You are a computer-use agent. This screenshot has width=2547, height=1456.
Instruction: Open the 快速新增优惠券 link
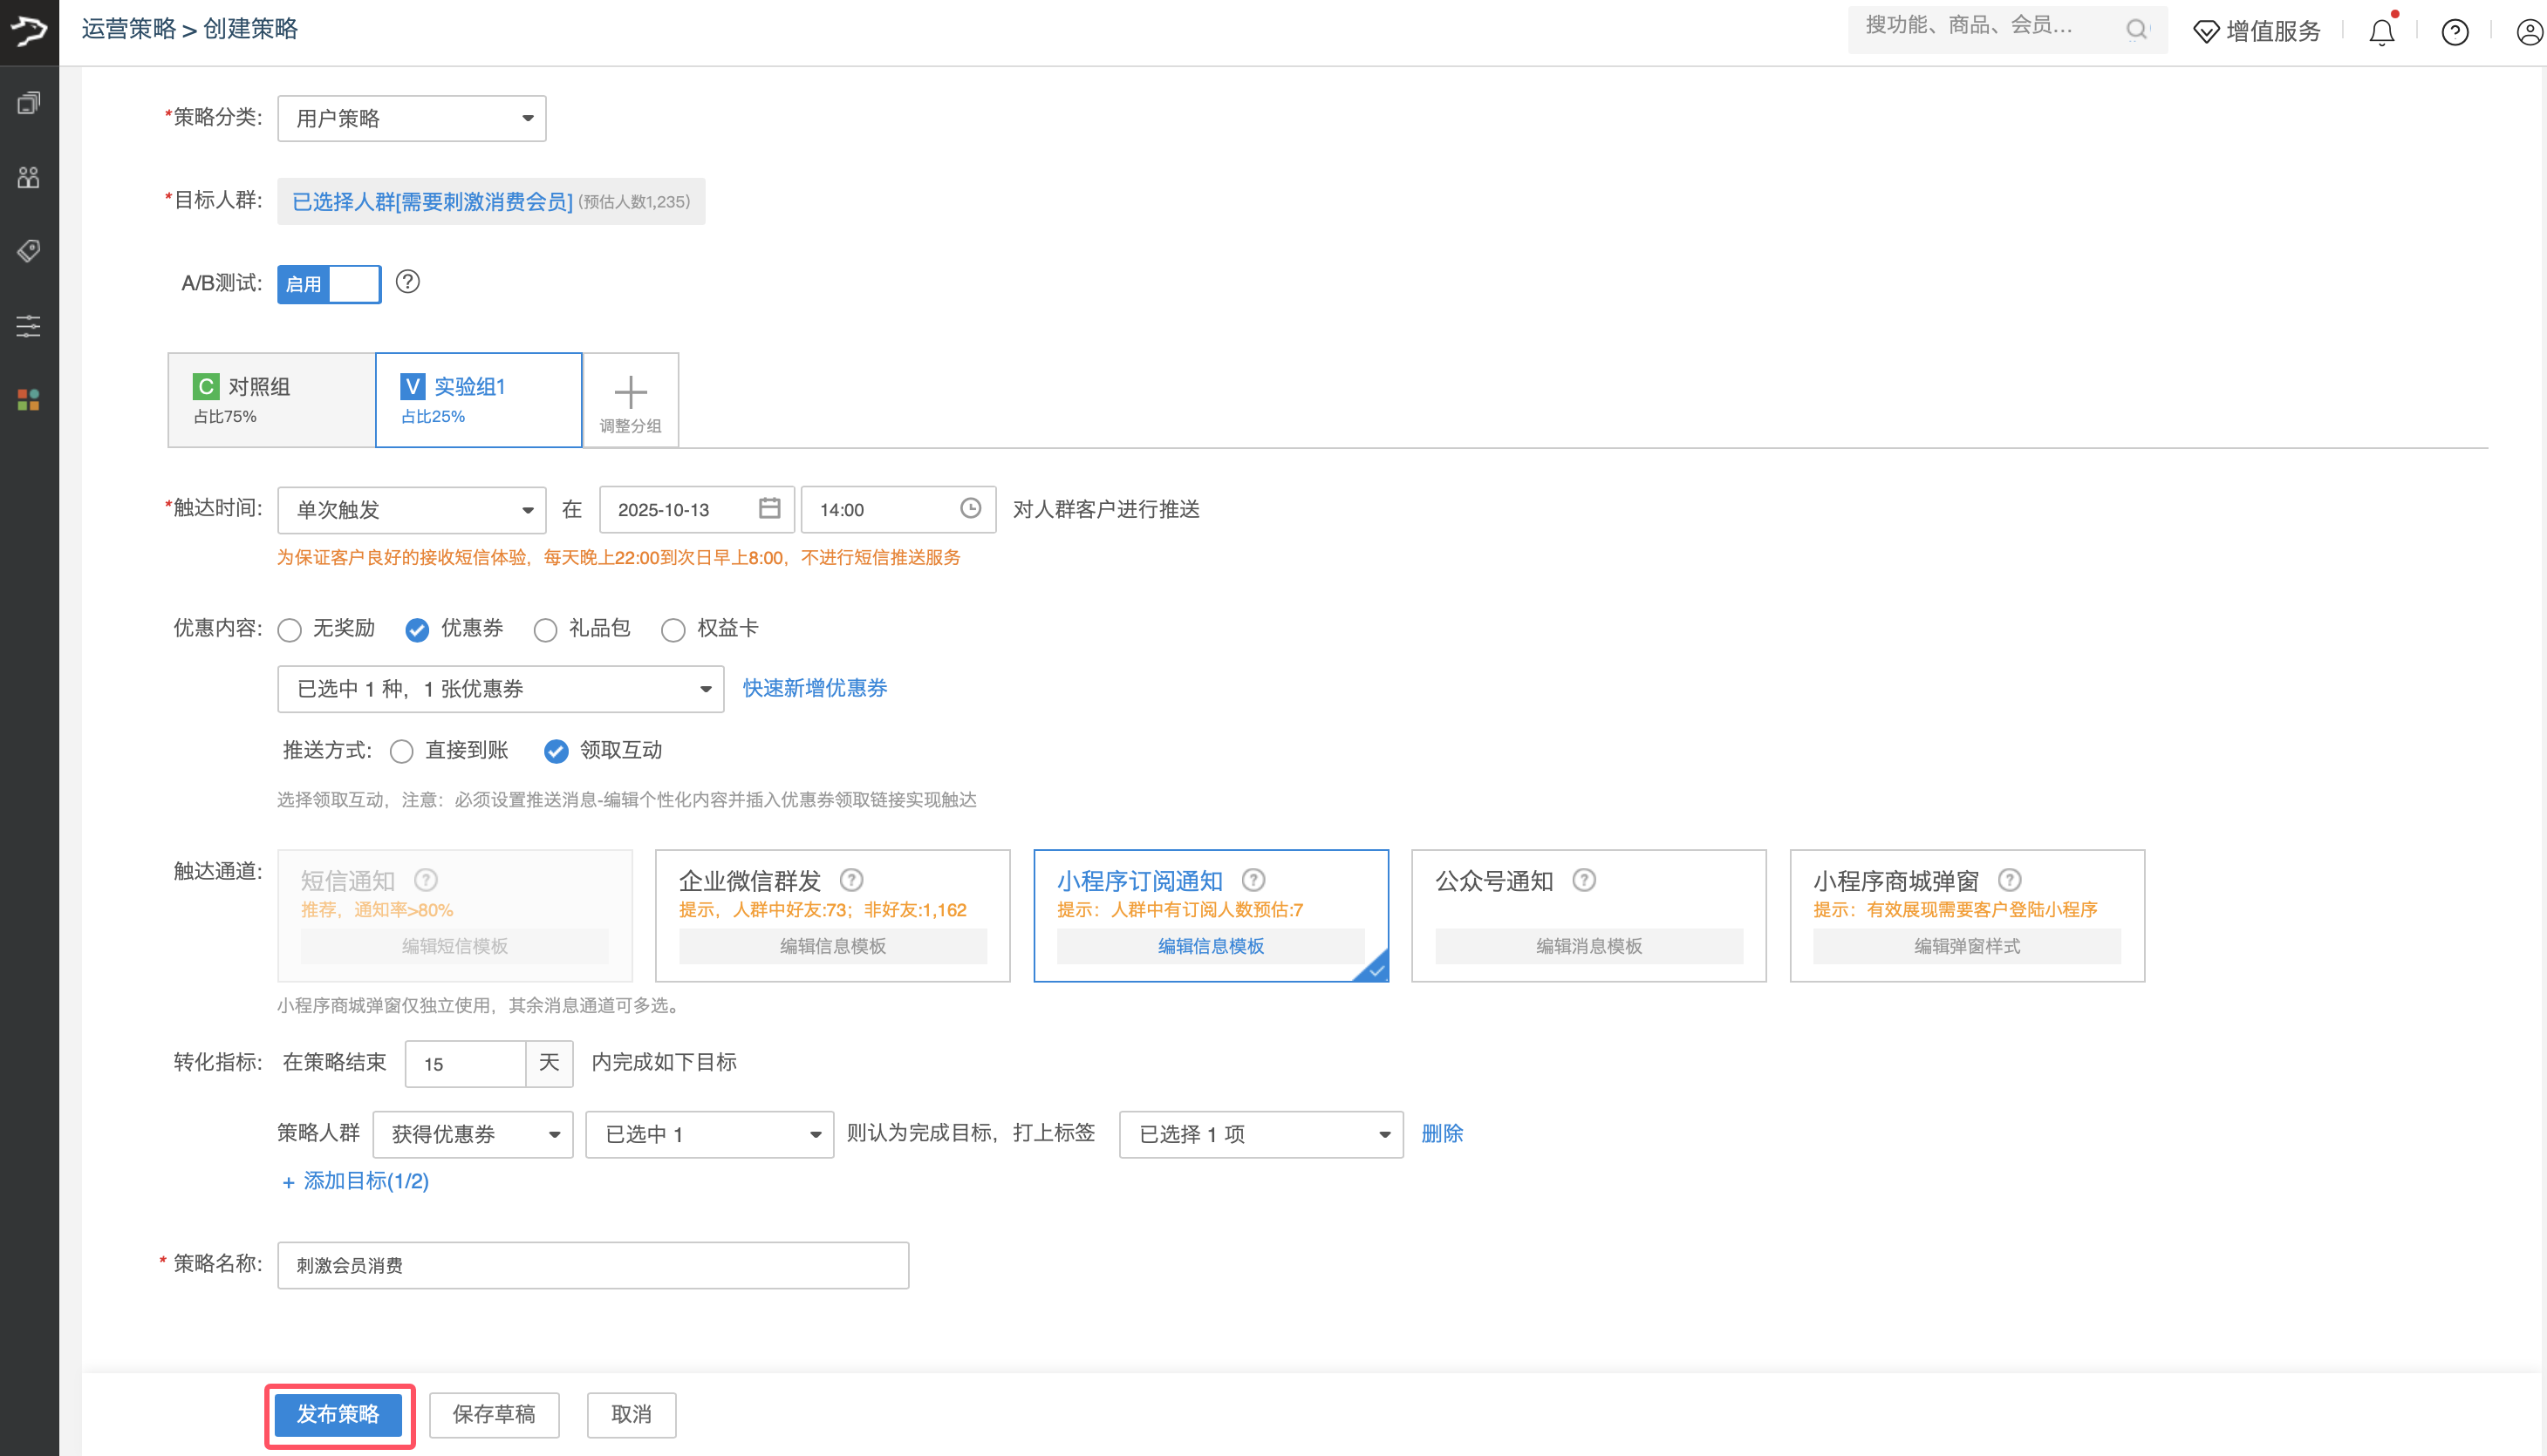(x=815, y=688)
